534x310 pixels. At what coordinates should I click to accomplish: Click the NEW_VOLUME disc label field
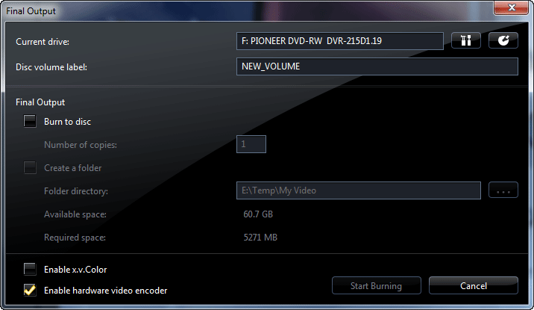pos(377,66)
